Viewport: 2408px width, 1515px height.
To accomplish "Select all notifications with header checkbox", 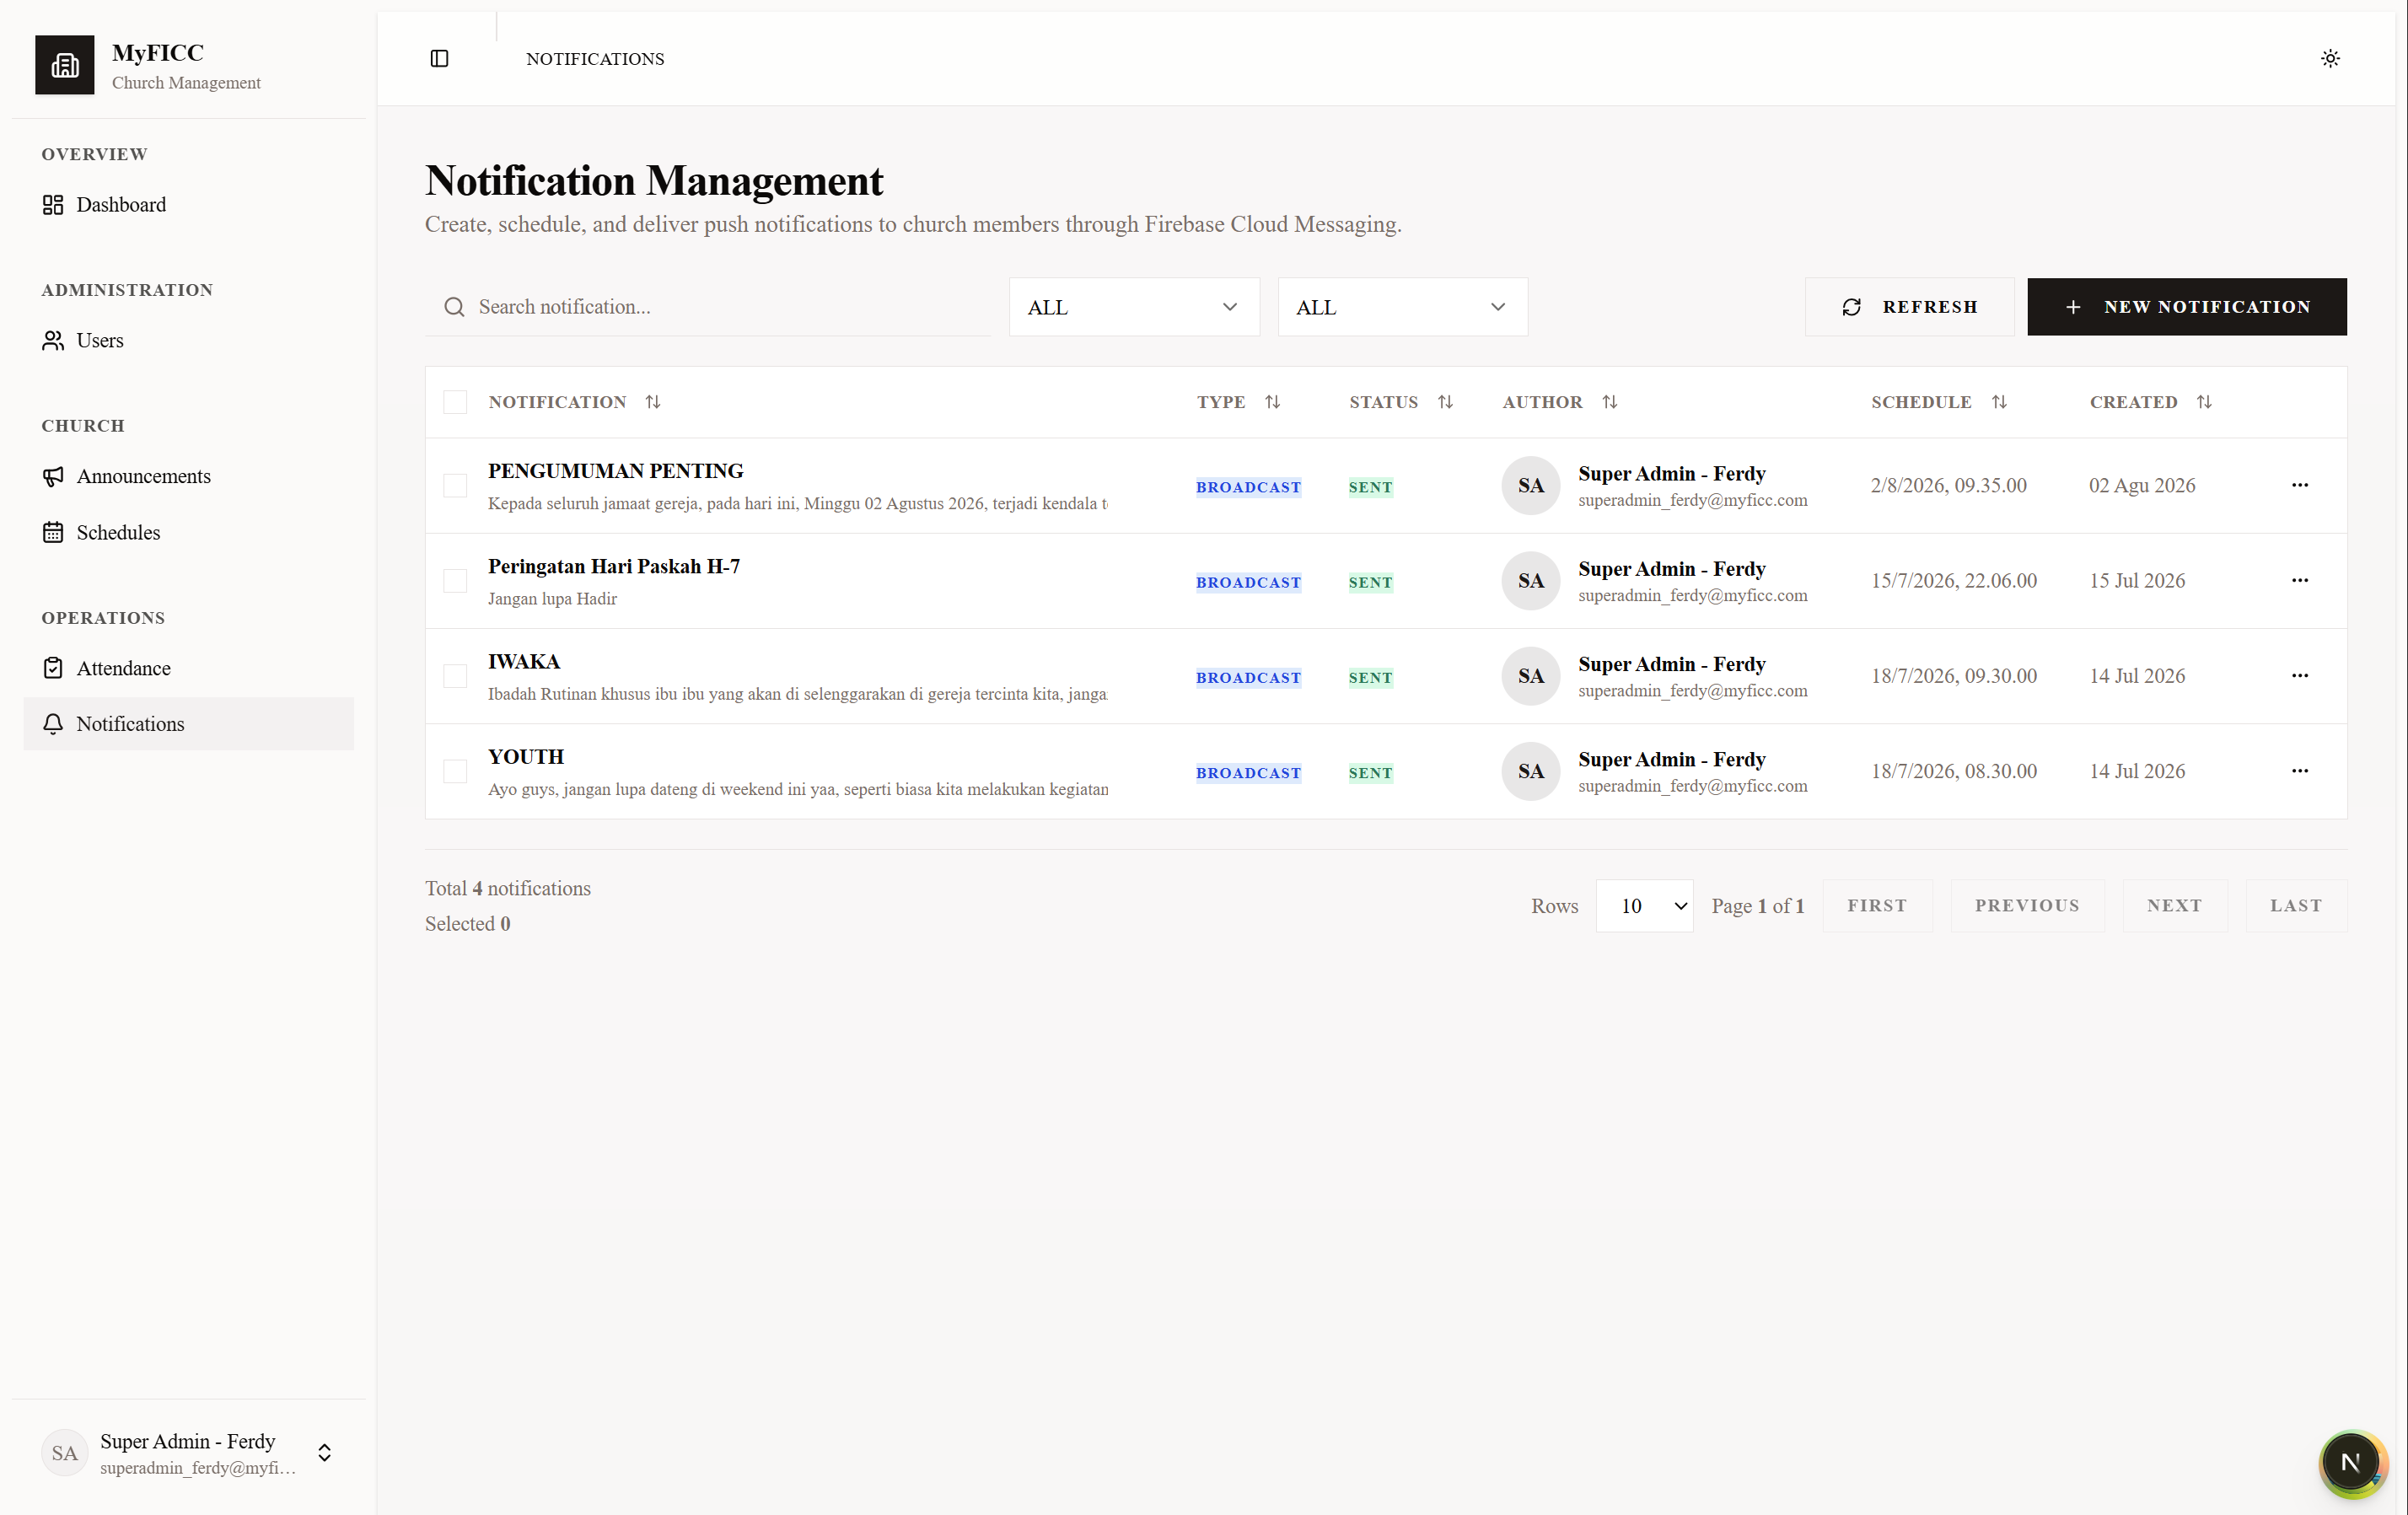I will [x=455, y=402].
